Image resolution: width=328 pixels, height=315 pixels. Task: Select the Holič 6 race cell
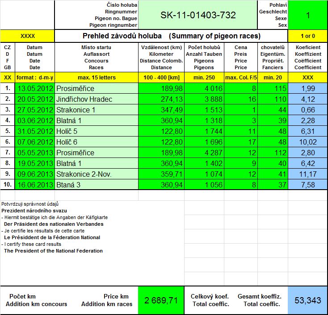[97, 142]
